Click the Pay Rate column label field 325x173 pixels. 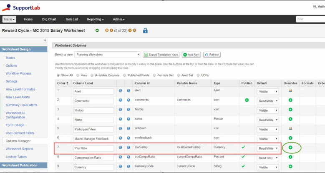point(93,148)
